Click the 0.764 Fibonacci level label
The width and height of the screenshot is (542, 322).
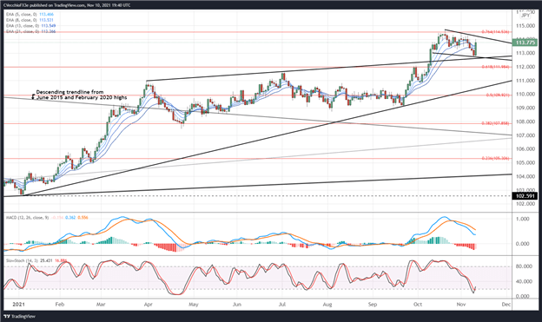[x=495, y=32]
